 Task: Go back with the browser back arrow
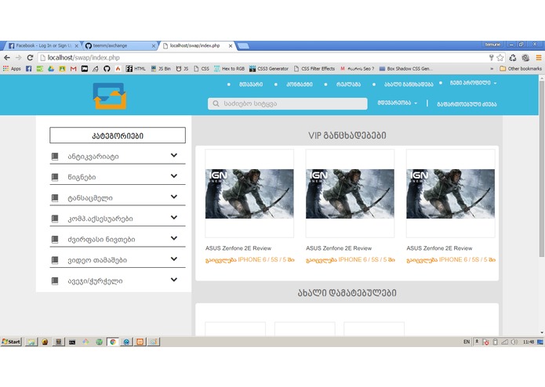pos(7,58)
